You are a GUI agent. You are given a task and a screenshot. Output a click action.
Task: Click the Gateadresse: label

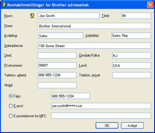coord(14,46)
